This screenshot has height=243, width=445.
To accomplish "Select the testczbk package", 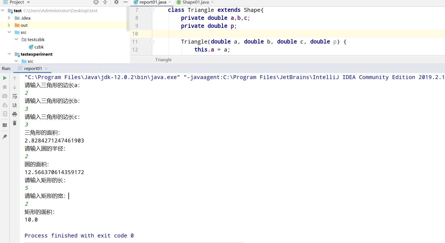I will click(x=36, y=39).
